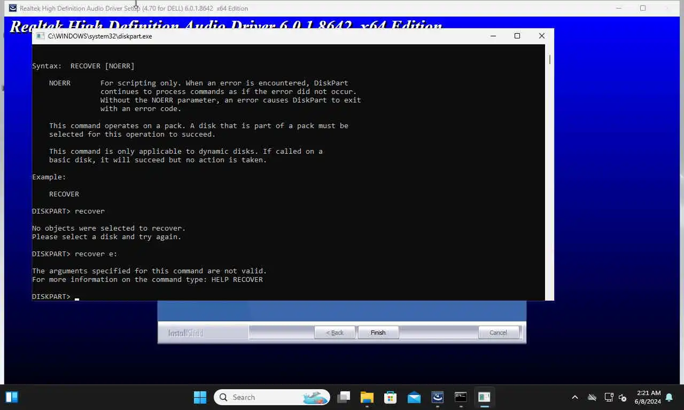Click the diskpart window title bar icon
The height and width of the screenshot is (410, 684).
pos(40,36)
